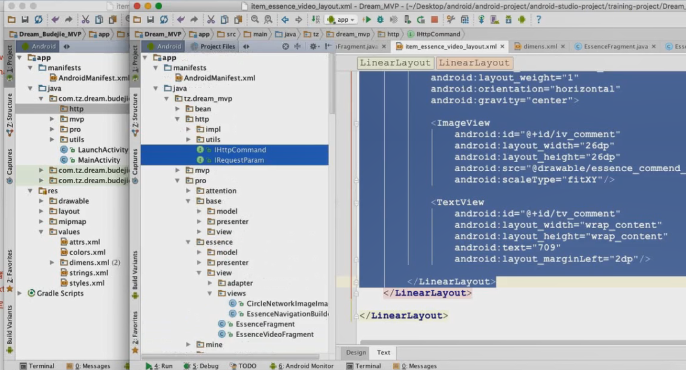Screen dimensions: 686x370
Task: Expand Gradle Scripts in Dream_Budejie_MVP window
Action: coord(20,293)
